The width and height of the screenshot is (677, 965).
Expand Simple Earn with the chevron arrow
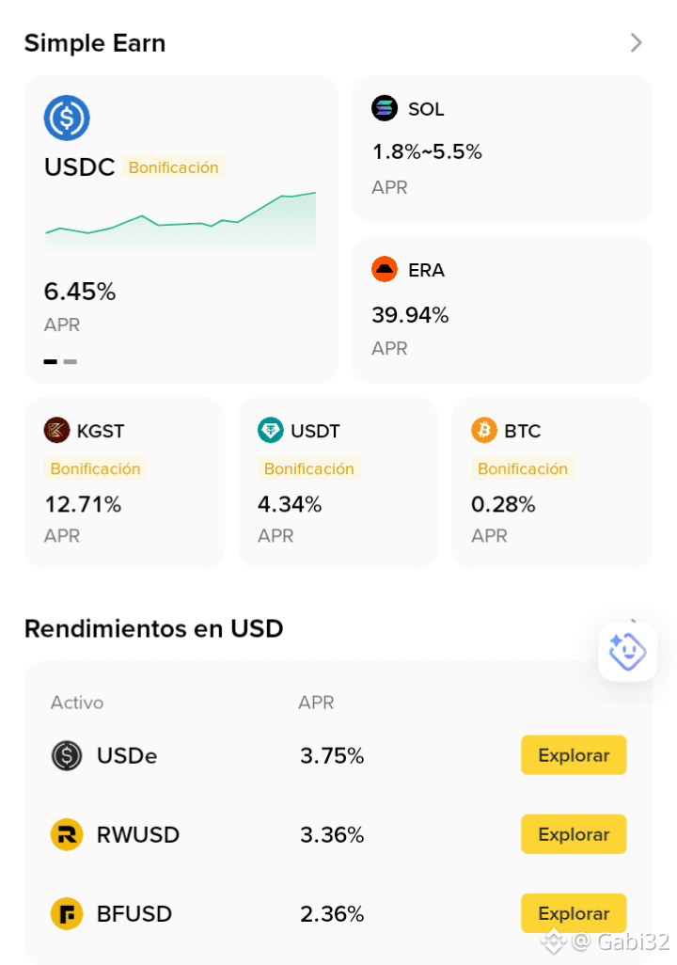(637, 43)
